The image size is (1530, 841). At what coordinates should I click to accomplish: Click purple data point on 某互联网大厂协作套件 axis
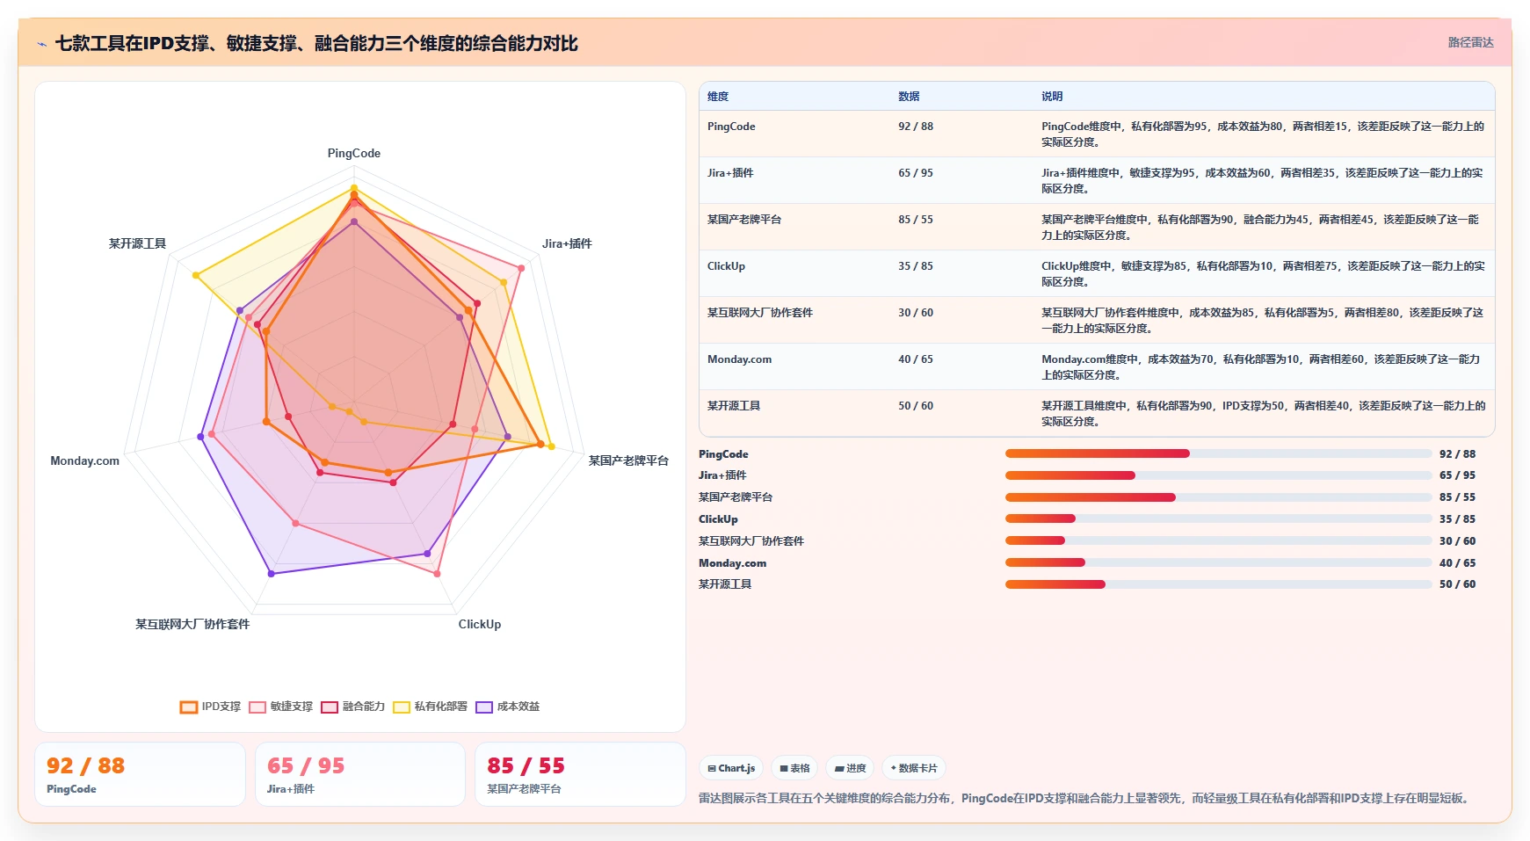(x=271, y=574)
